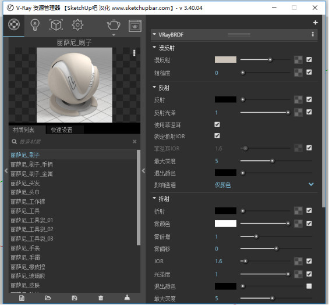Enable refraction 退出颜色 checkbox
This screenshot has height=305, width=329.
309,286
